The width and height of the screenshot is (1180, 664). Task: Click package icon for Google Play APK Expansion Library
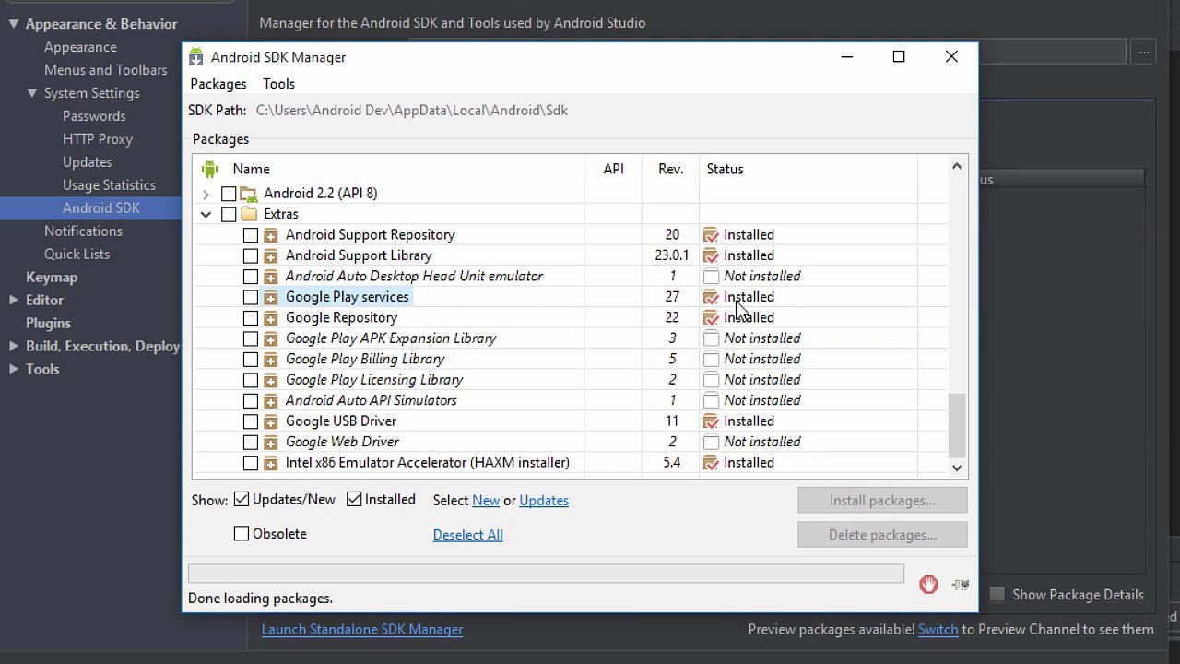271,338
